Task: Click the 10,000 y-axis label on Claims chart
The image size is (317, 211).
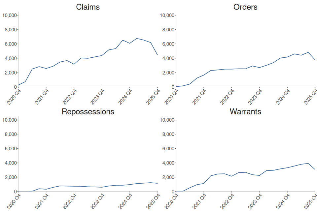Action: (9, 15)
